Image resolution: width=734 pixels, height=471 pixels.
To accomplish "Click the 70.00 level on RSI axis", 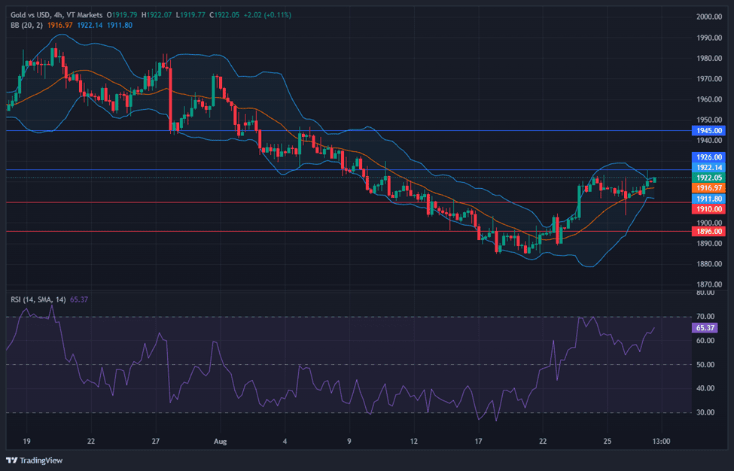I will (707, 317).
